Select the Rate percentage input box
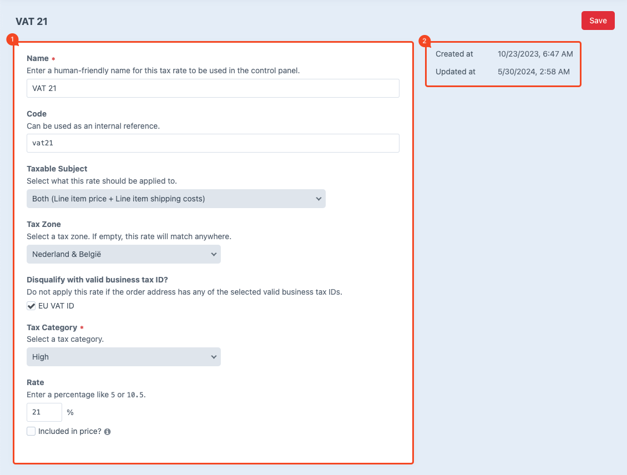Viewport: 627px width, 475px height. tap(44, 412)
